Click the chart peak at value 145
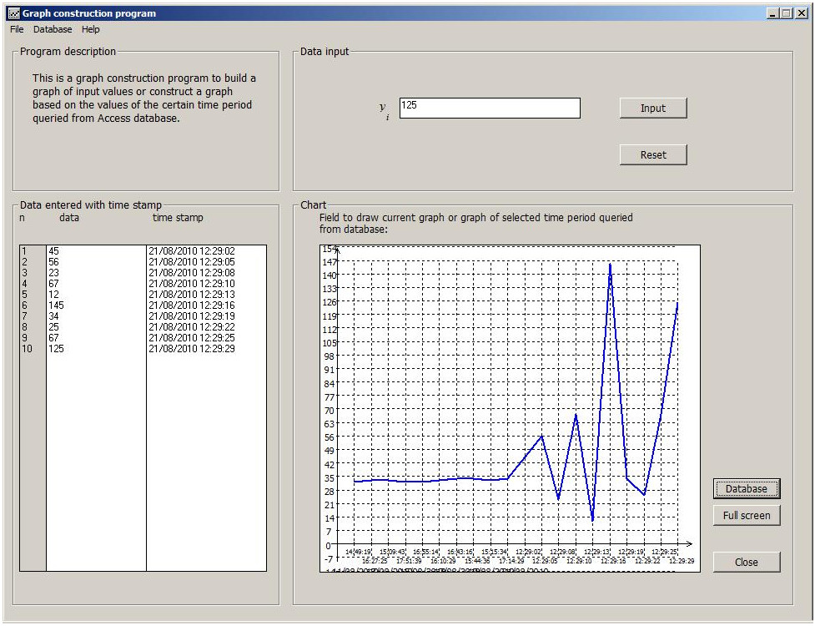The image size is (820, 626). coord(610,265)
